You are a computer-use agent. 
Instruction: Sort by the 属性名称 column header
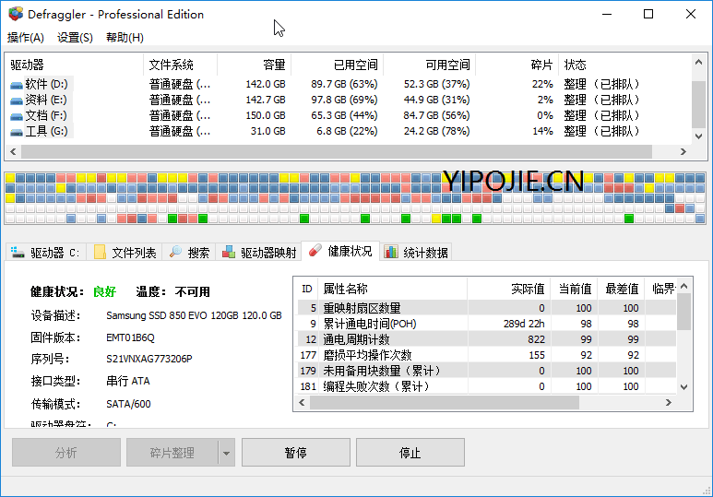pyautogui.click(x=392, y=289)
